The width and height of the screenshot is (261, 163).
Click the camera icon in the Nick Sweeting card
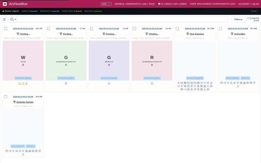182,89
